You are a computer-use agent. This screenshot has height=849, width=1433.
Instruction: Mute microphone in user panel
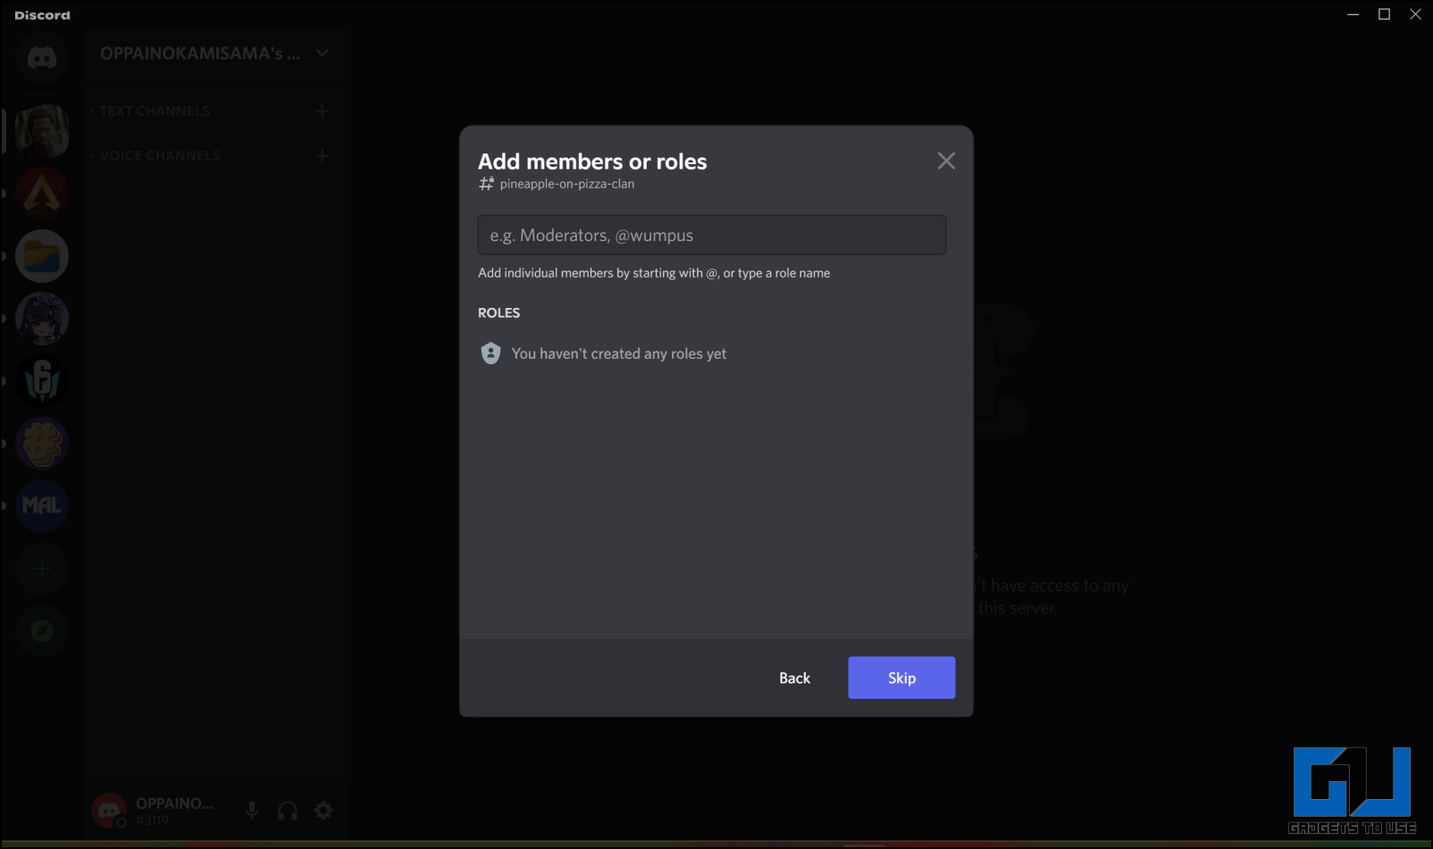[252, 811]
